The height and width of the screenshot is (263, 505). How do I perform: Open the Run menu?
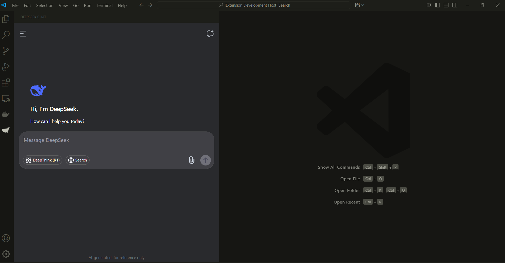pyautogui.click(x=87, y=5)
